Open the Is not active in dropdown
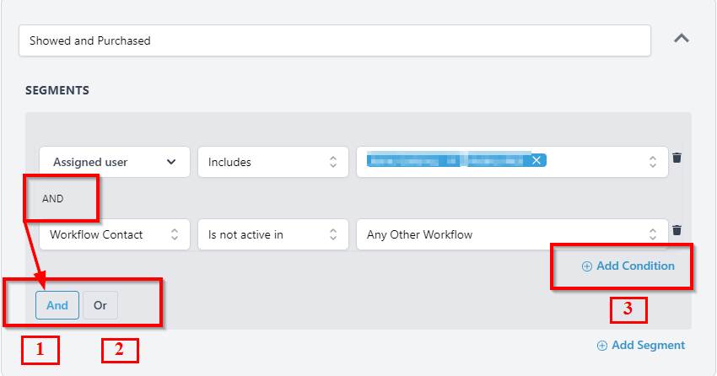Image resolution: width=717 pixels, height=376 pixels. click(x=272, y=235)
